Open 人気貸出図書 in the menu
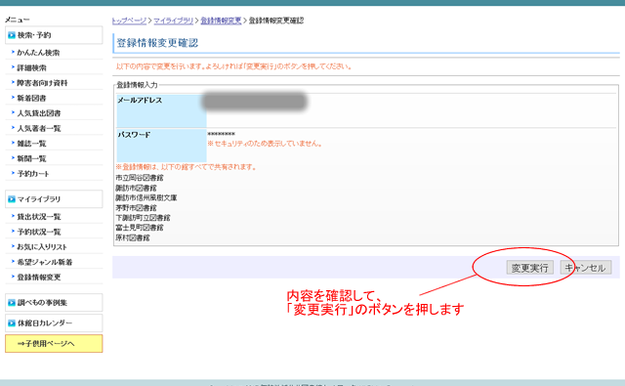The width and height of the screenshot is (625, 386). (39, 113)
